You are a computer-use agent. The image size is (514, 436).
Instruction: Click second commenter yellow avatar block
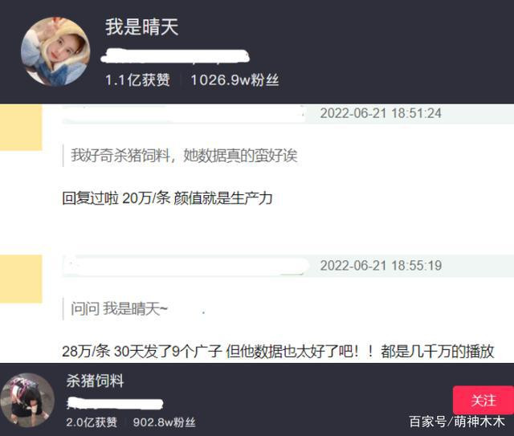point(21,279)
